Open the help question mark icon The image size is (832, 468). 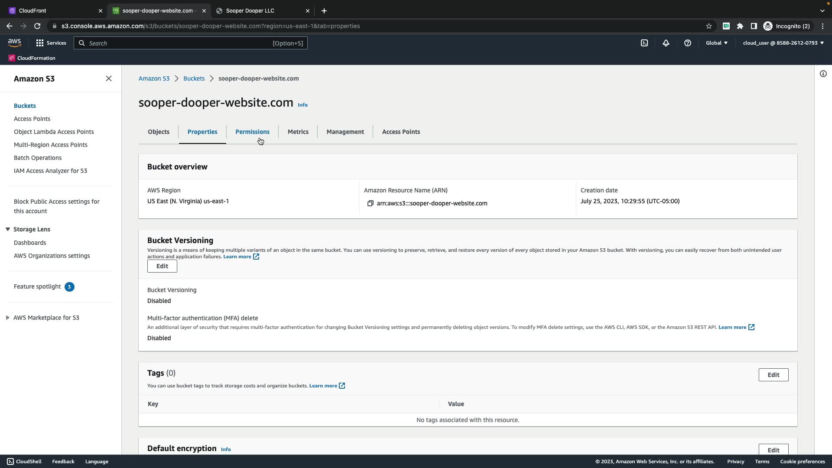[x=688, y=43]
